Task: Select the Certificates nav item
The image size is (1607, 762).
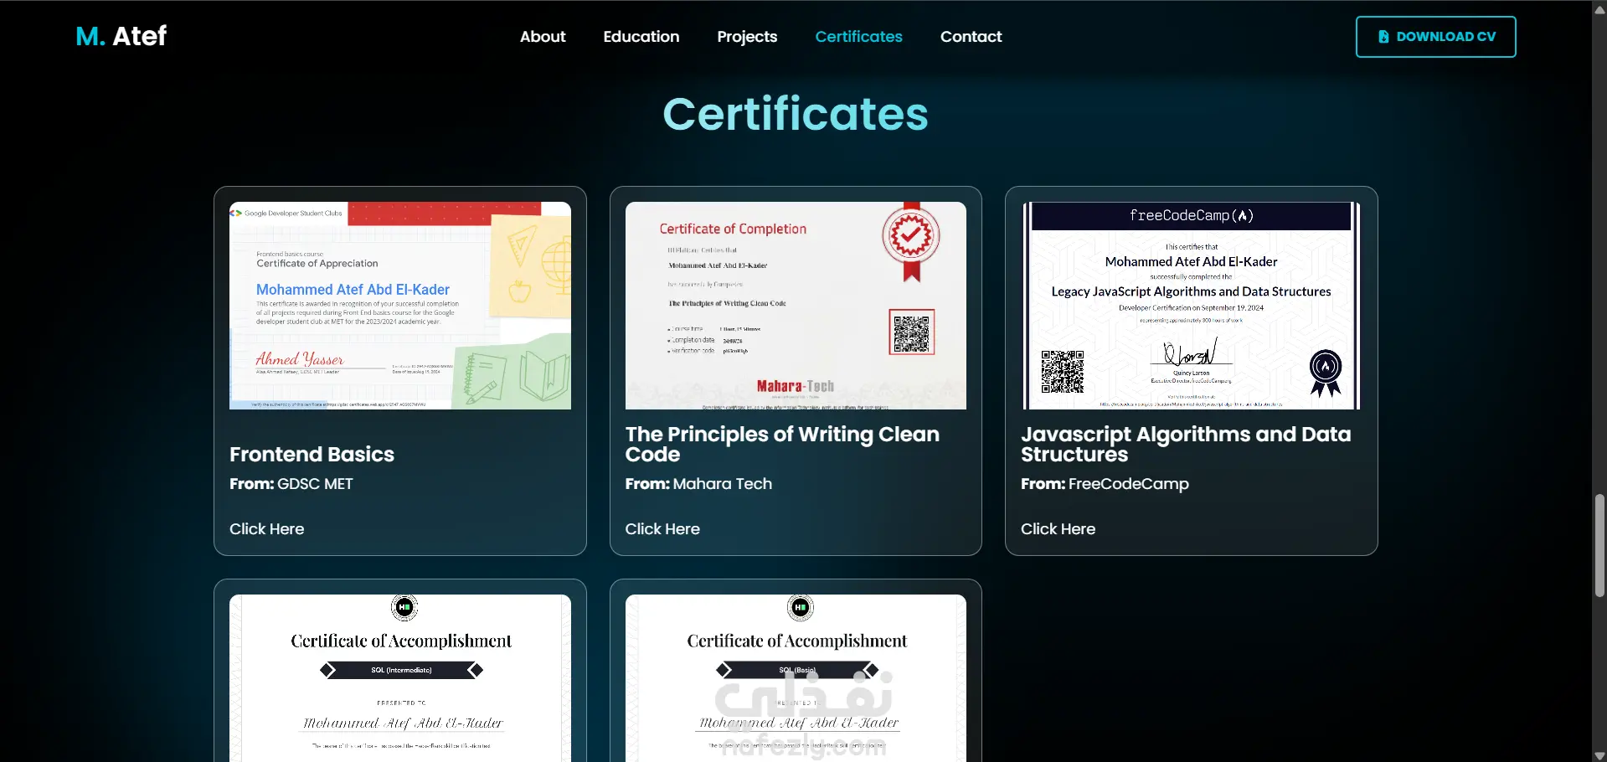Action: point(858,37)
